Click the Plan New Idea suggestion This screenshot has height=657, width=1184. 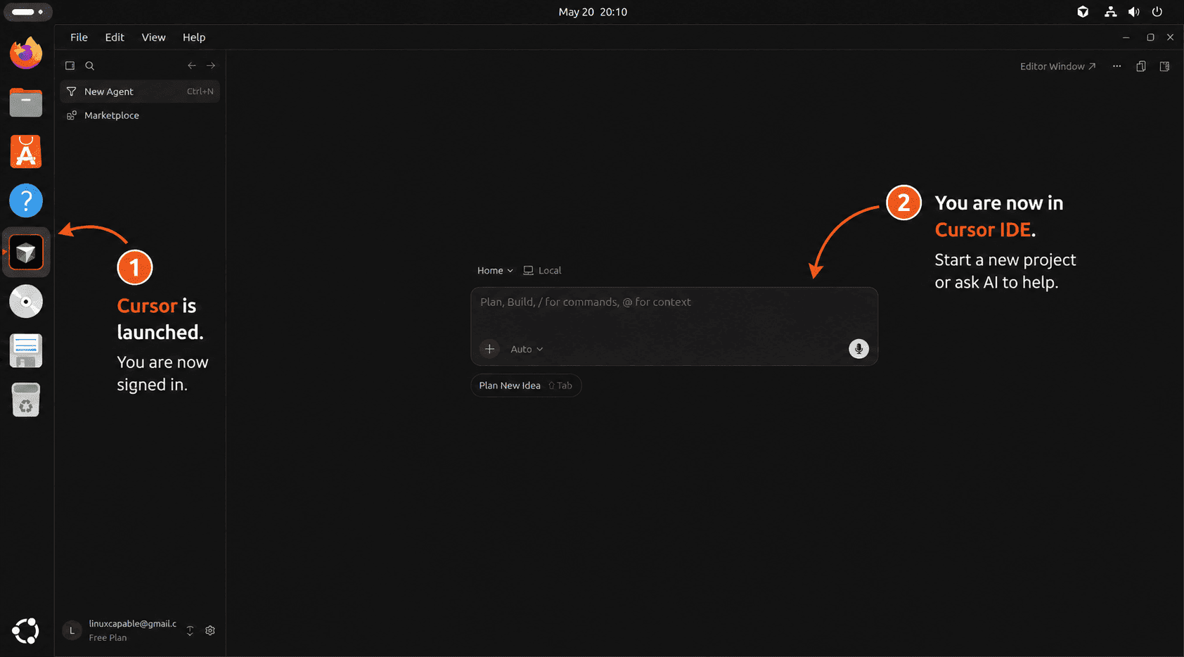click(x=526, y=385)
